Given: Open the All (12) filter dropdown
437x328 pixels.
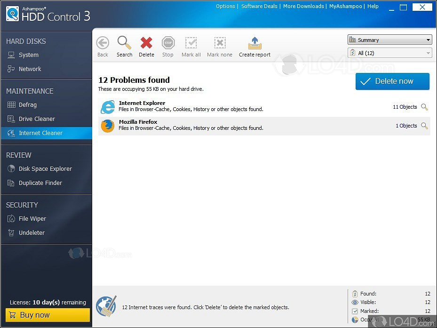Looking at the screenshot, I should [389, 53].
